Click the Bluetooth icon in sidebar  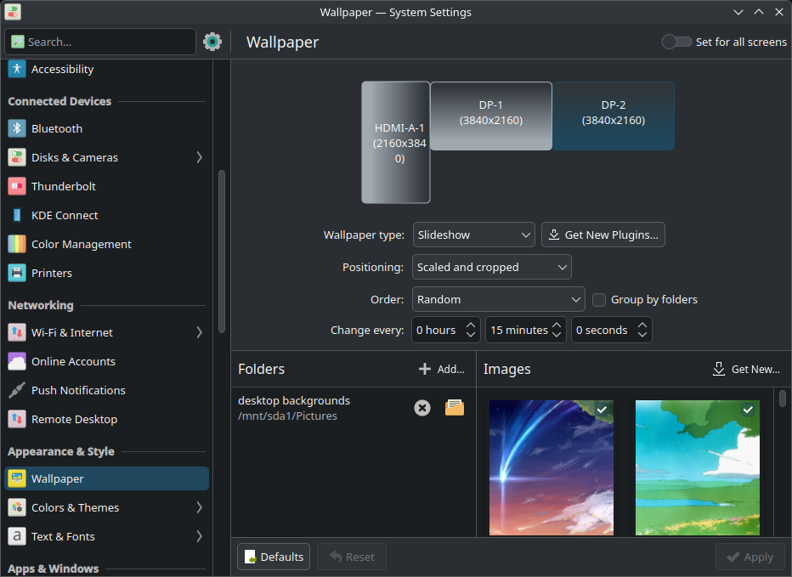pos(17,128)
